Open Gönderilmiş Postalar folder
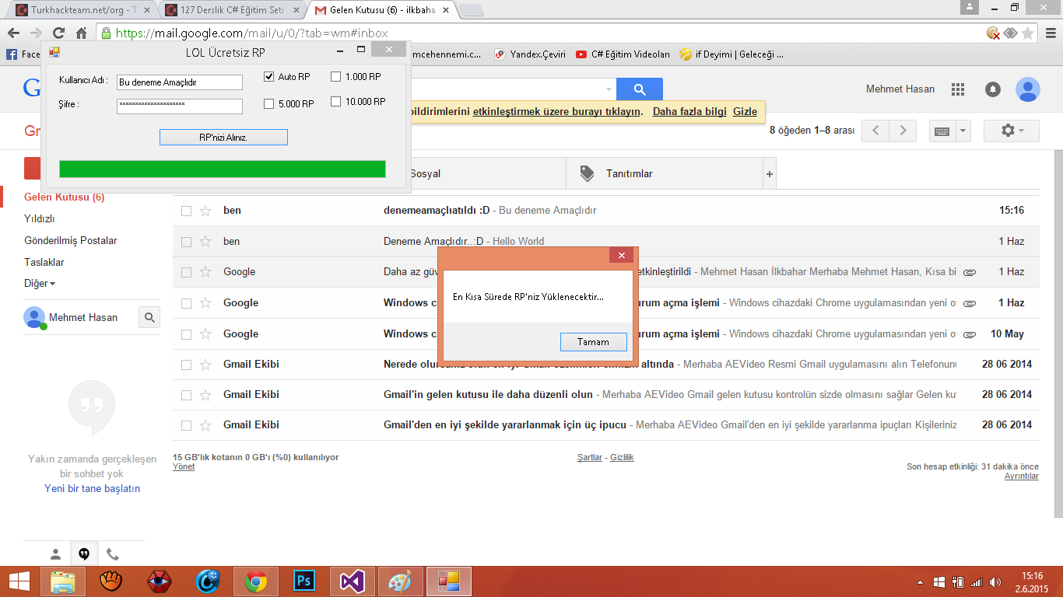The image size is (1063, 597). click(71, 241)
